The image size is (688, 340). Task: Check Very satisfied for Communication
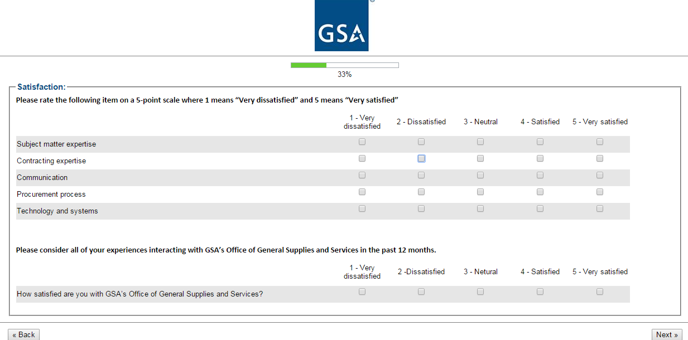coord(600,176)
